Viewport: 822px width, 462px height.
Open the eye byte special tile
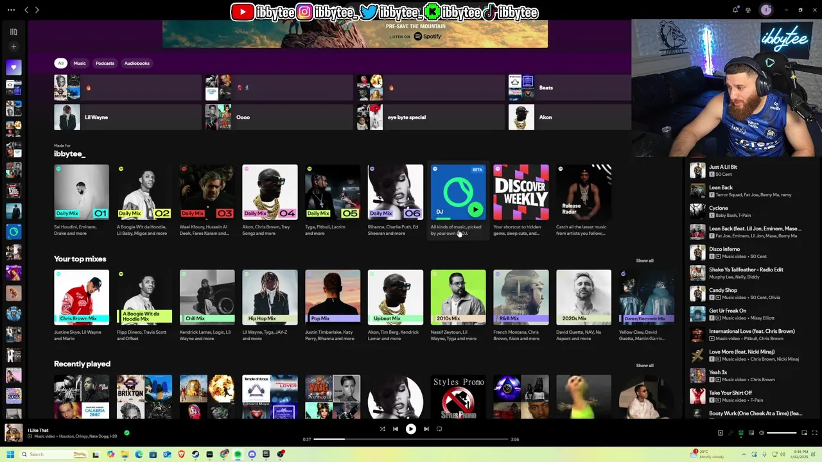point(430,117)
